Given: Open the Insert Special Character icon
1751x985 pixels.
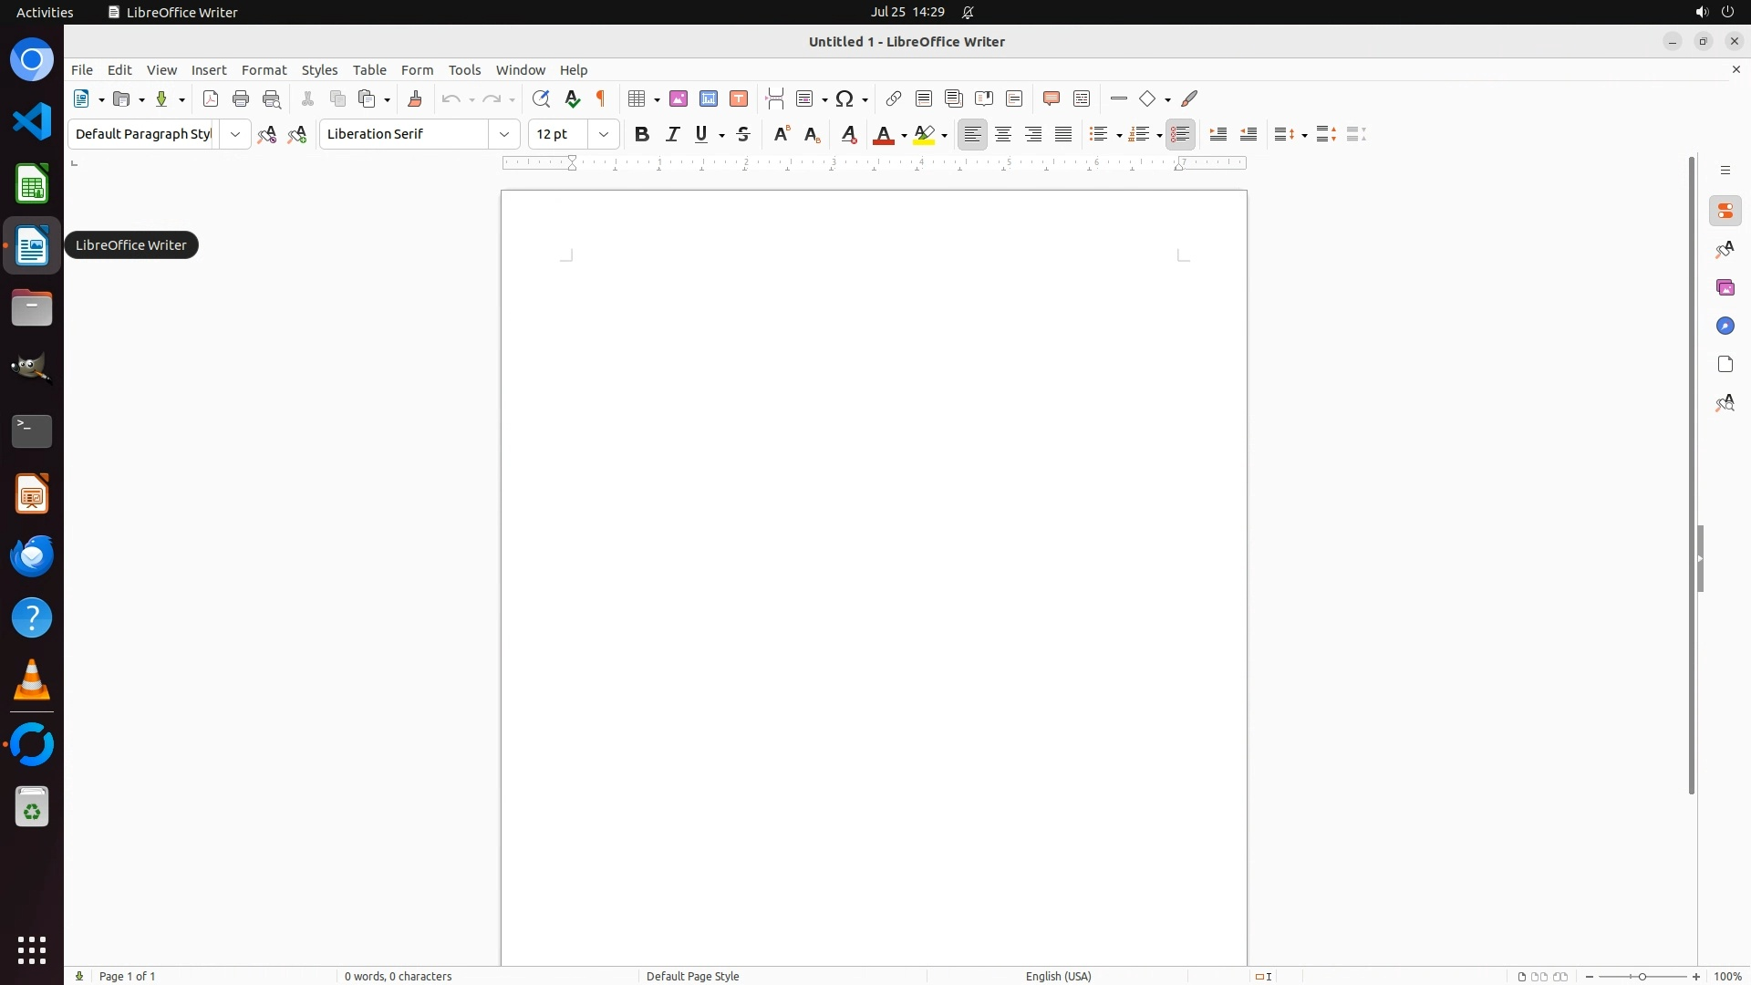Looking at the screenshot, I should 844,98.
